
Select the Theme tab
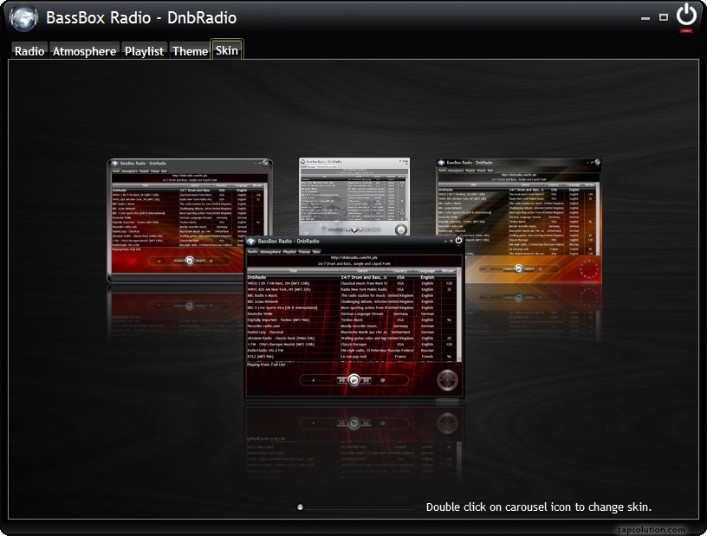[x=190, y=51]
